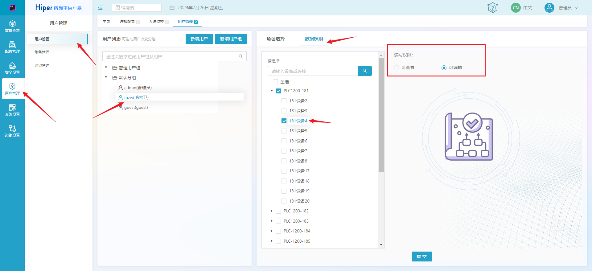This screenshot has width=592, height=271.
Task: Open the 管理员 account dropdown arrow
Action: [x=576, y=8]
